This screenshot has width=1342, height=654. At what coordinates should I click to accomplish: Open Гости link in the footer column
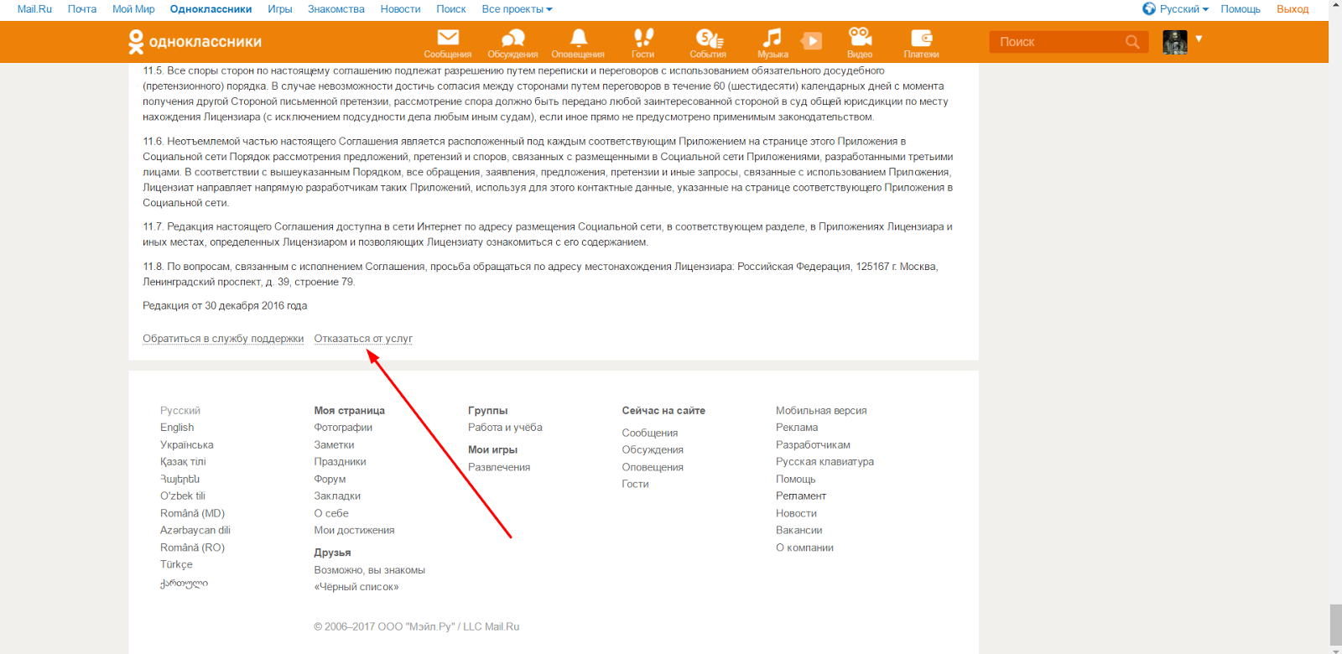tap(636, 484)
